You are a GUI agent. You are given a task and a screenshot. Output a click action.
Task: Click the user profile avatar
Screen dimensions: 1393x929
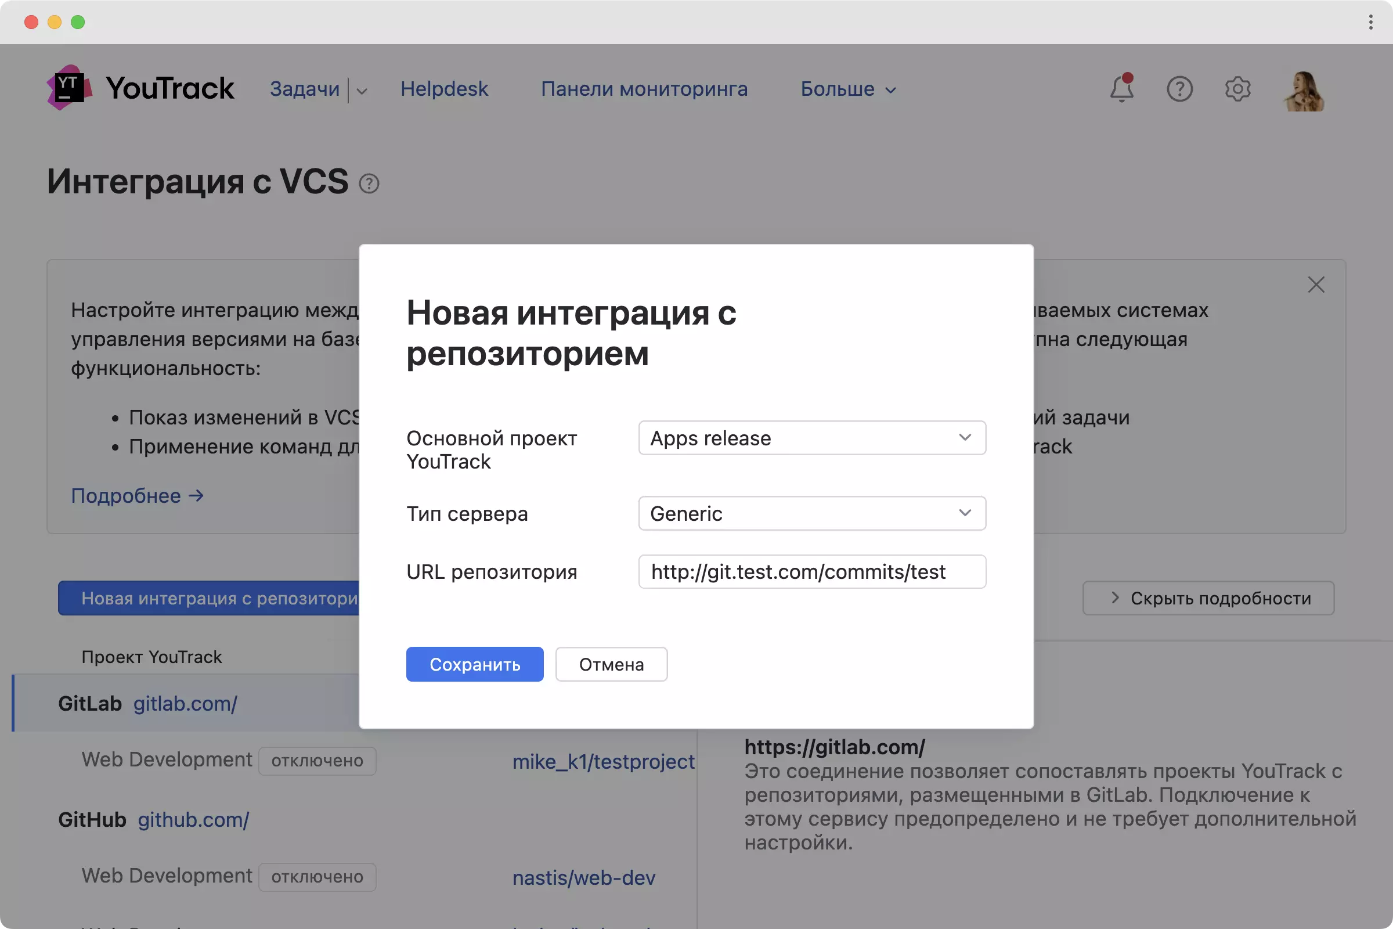coord(1304,91)
